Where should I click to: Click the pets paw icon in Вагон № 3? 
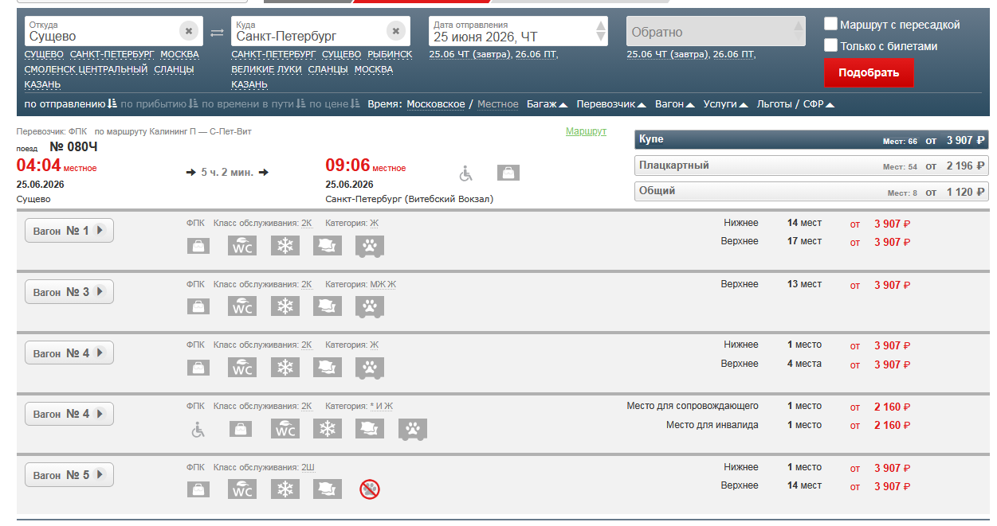(370, 307)
